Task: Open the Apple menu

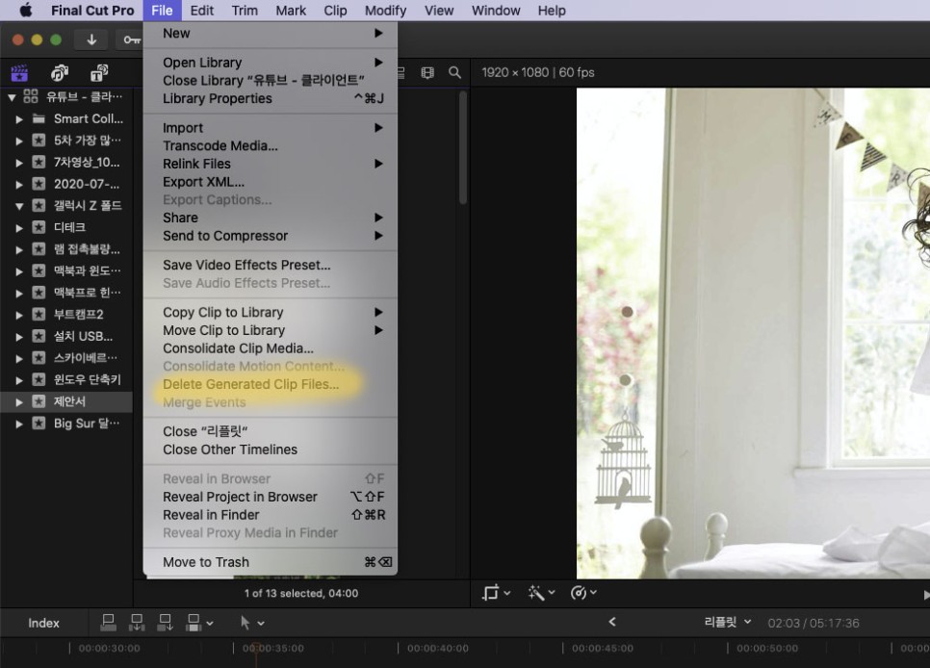Action: pos(25,10)
